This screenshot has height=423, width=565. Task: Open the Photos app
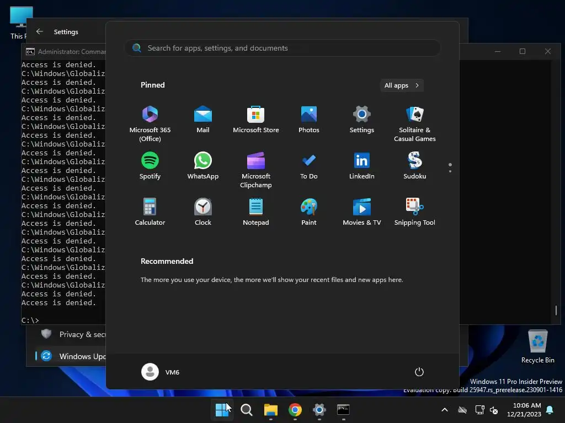pyautogui.click(x=309, y=119)
